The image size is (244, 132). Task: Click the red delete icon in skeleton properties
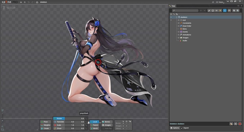coord(240,124)
